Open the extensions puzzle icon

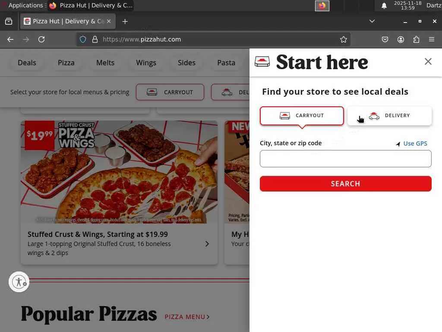coord(416,39)
